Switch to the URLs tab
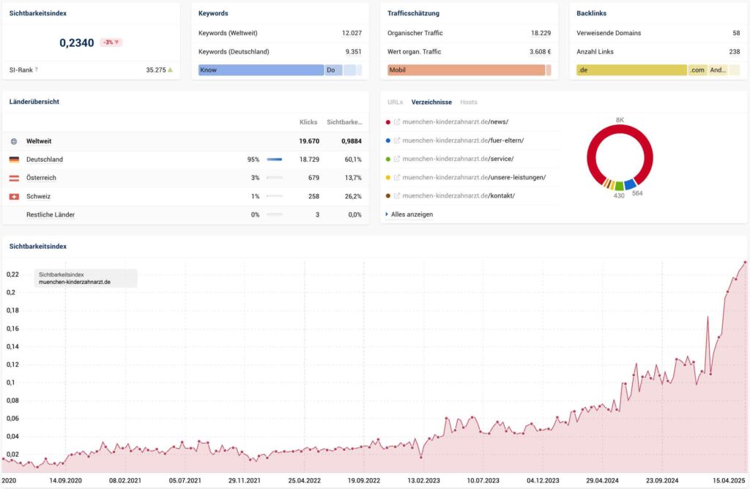This screenshot has width=750, height=489. coord(394,102)
